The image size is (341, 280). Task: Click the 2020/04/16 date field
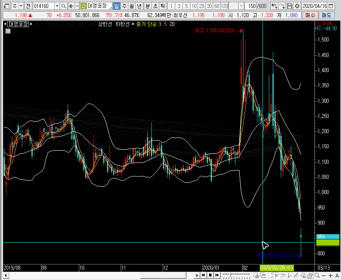click(x=315, y=6)
